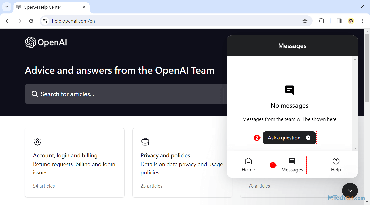The width and height of the screenshot is (370, 205).
Task: Click the page scrollbar up arrow
Action: 367,31
